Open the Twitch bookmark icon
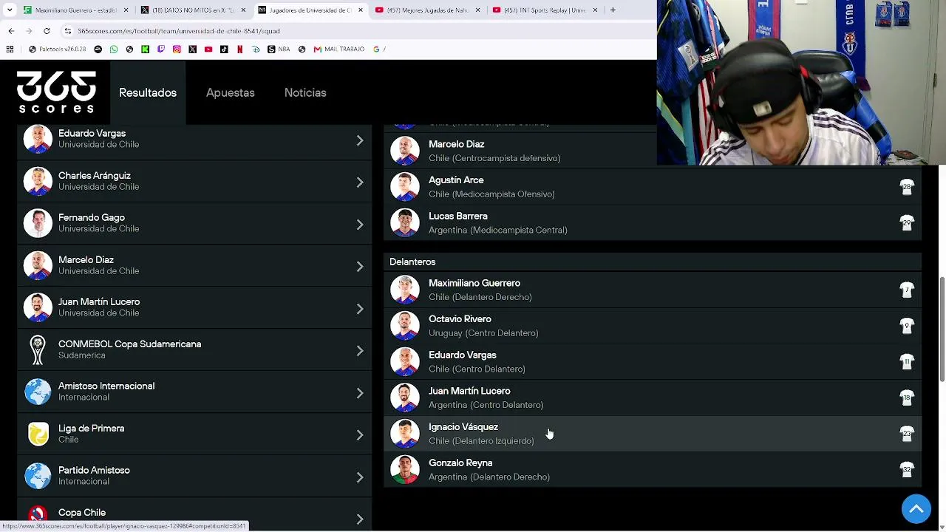This screenshot has height=532, width=946. click(x=161, y=49)
